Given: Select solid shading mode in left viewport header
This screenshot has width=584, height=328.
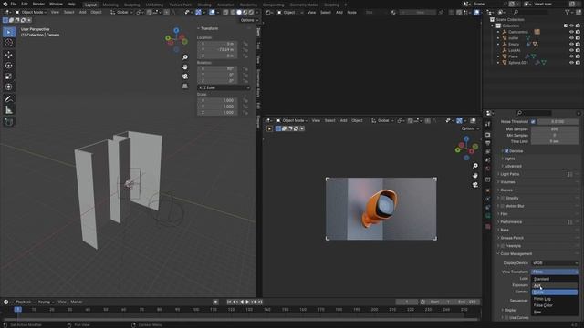Looking at the screenshot, I should 239,12.
